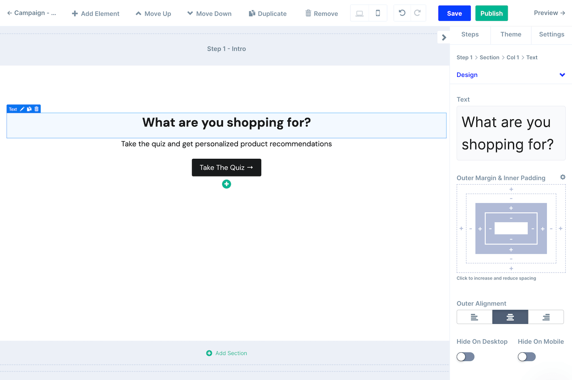Go back to Campaign with the arrow
Image resolution: width=572 pixels, height=380 pixels.
(32, 13)
